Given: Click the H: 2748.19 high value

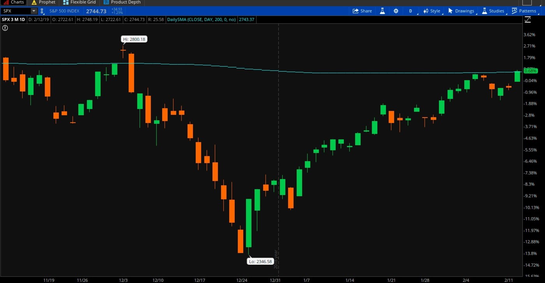Looking at the screenshot, I should coord(87,19).
